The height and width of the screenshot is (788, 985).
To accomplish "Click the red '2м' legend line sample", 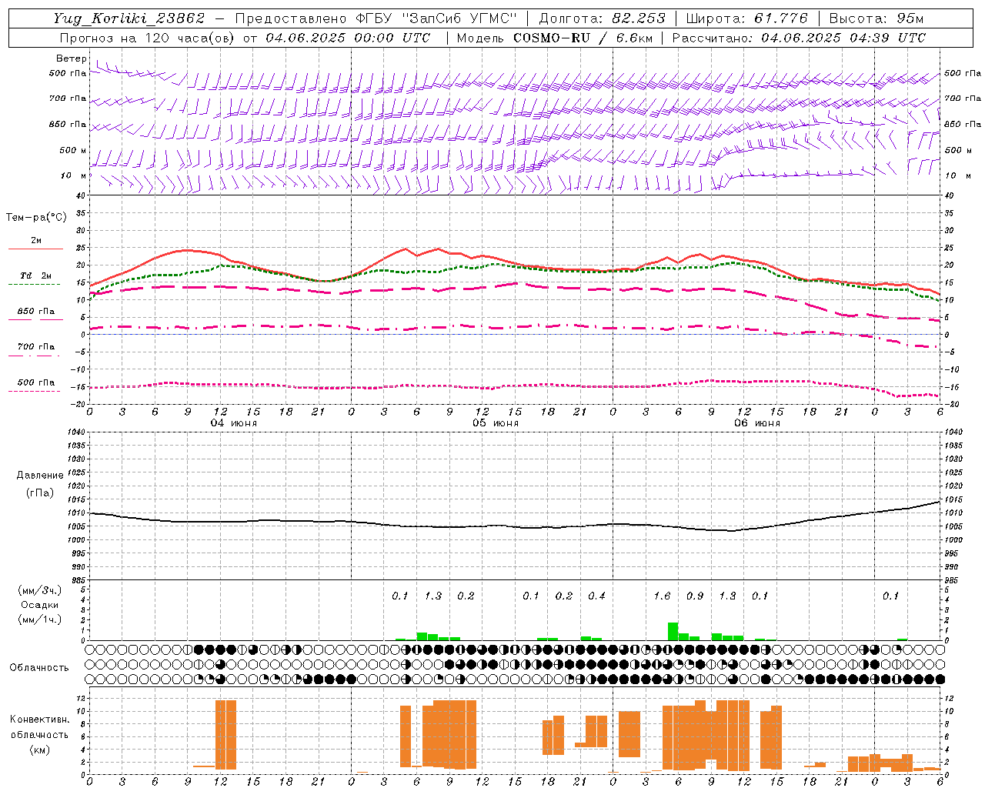I will 35,249.
